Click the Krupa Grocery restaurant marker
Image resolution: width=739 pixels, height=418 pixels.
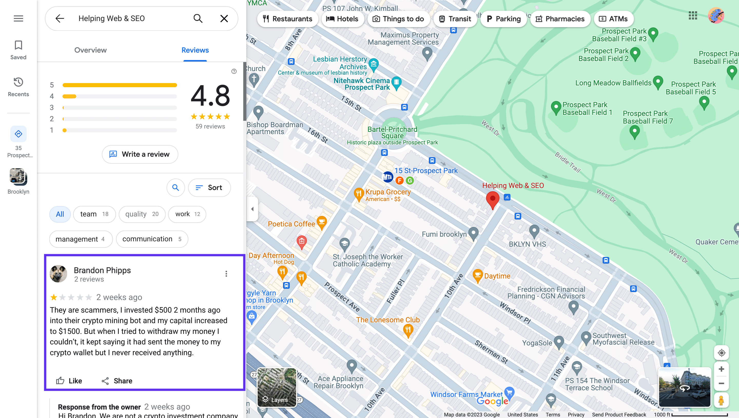coord(359,195)
